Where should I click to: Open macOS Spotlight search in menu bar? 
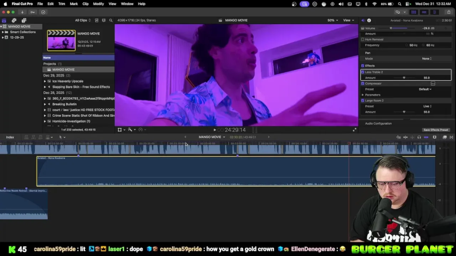400,4
